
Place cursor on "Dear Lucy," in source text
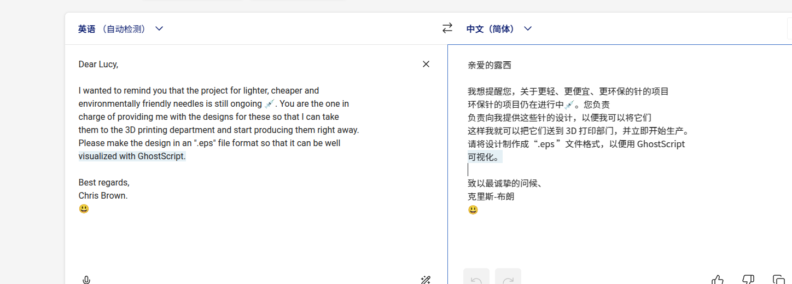98,64
